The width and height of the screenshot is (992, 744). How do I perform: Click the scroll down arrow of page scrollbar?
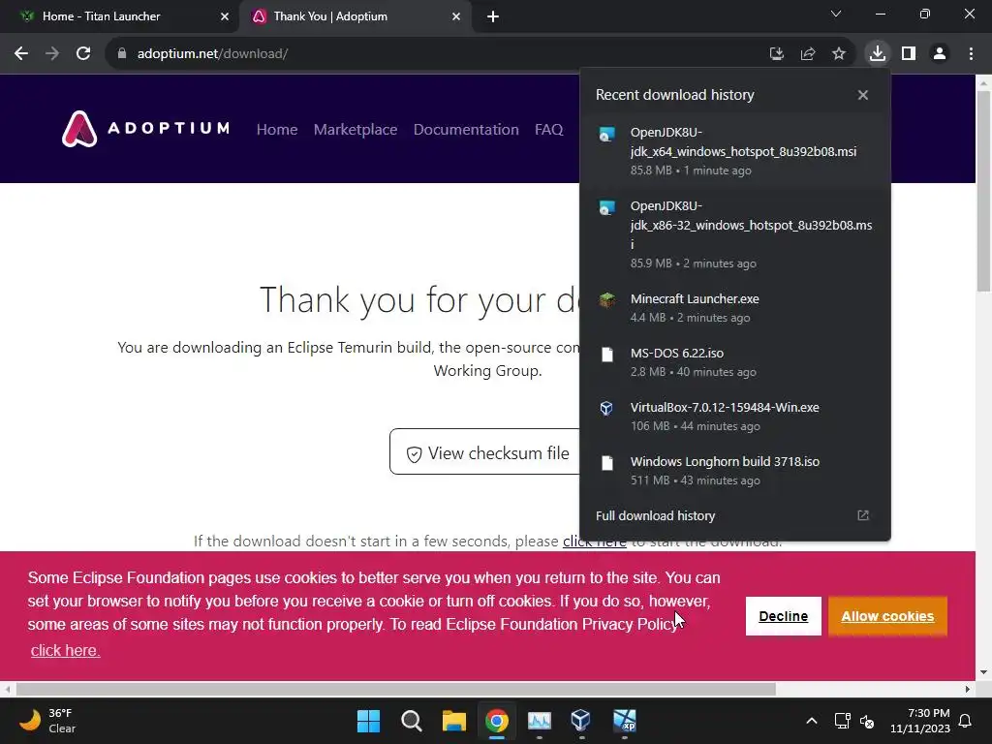coord(984,672)
